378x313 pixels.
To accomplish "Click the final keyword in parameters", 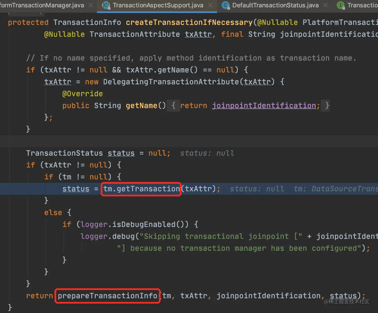I will point(232,34).
